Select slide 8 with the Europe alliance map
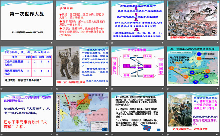 click(x=193, y=66)
